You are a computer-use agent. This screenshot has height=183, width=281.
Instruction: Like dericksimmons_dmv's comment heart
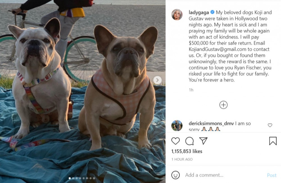coord(270,125)
